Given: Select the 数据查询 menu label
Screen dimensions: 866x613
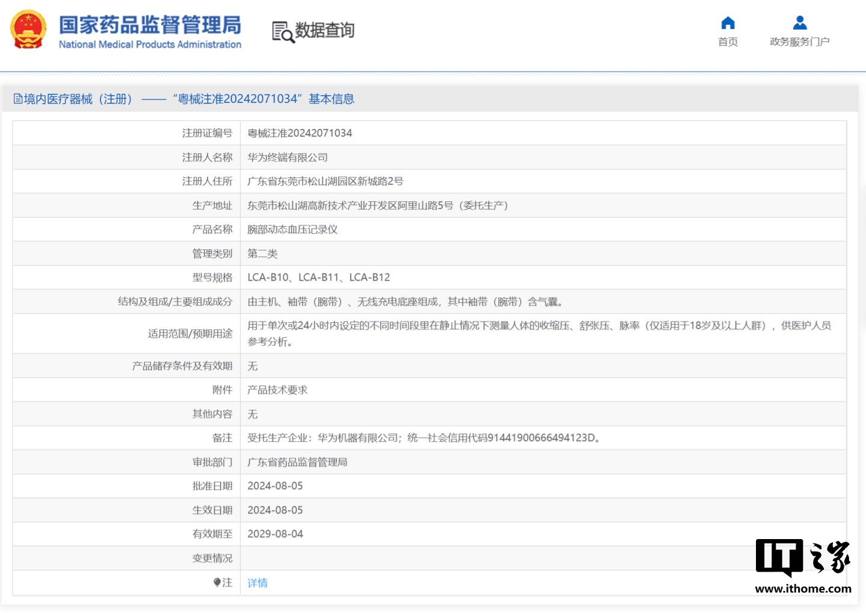Looking at the screenshot, I should [x=325, y=30].
